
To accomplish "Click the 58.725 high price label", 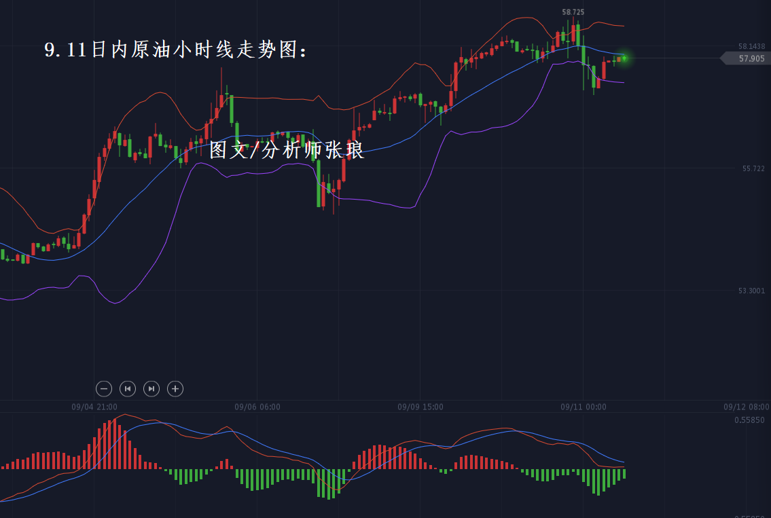I will (573, 12).
